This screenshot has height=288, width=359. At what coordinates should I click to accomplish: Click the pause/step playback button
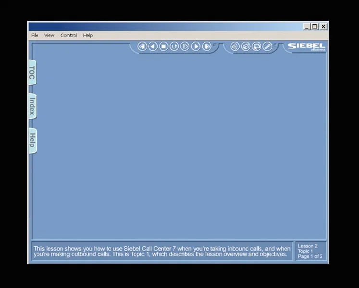(185, 47)
